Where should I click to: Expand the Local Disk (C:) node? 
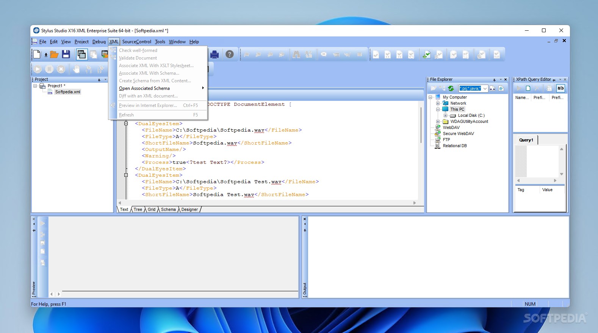[x=445, y=115]
